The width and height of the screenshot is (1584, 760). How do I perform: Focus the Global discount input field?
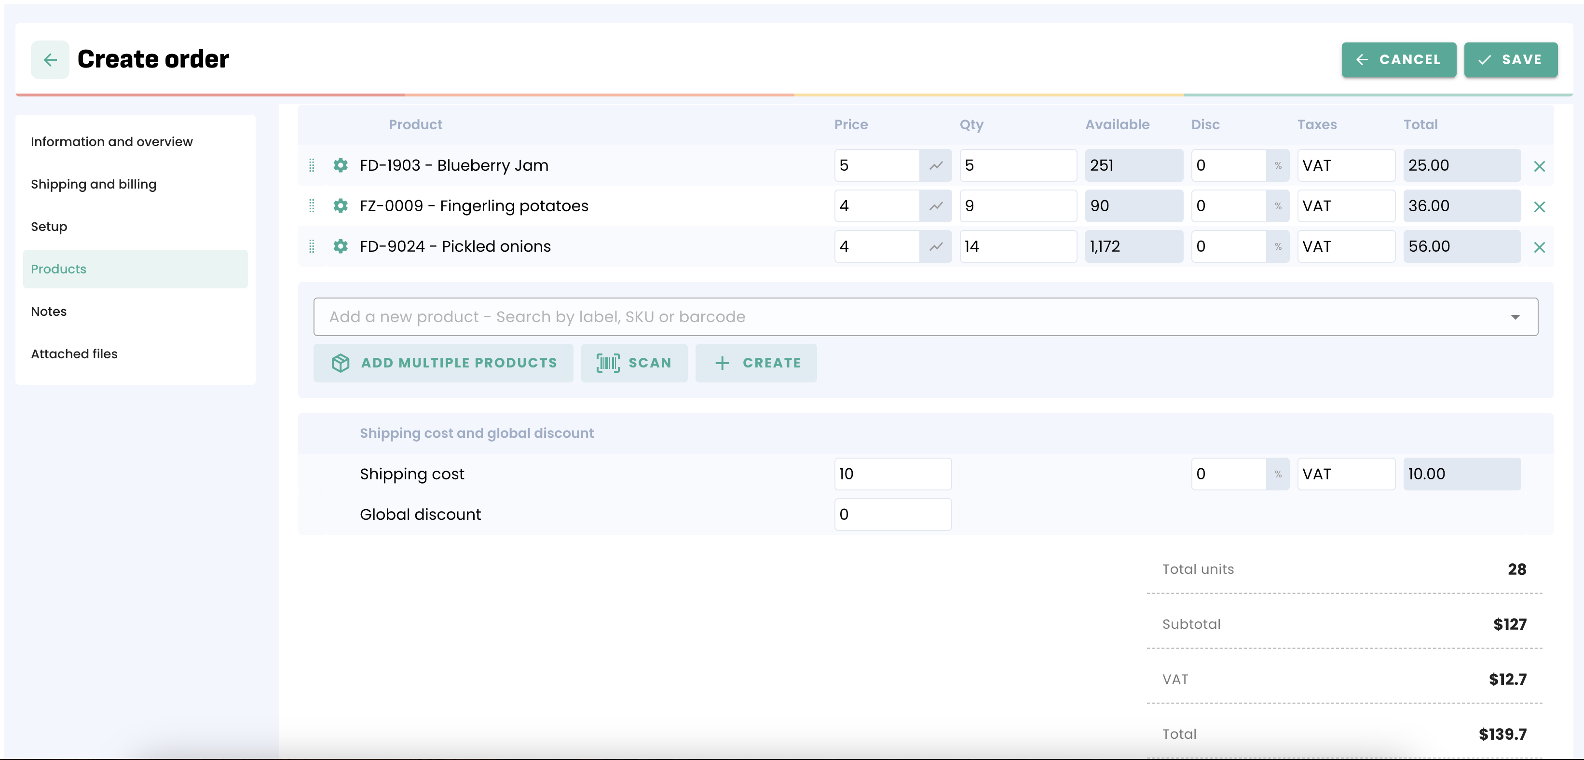click(892, 515)
